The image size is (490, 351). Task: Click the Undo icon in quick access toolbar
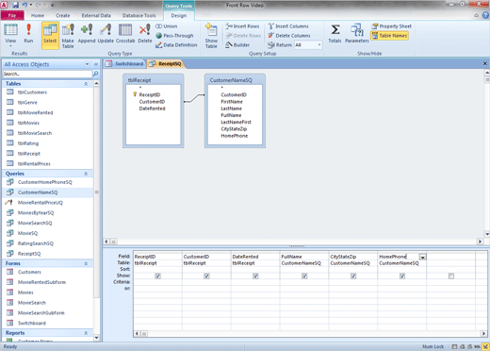25,5
